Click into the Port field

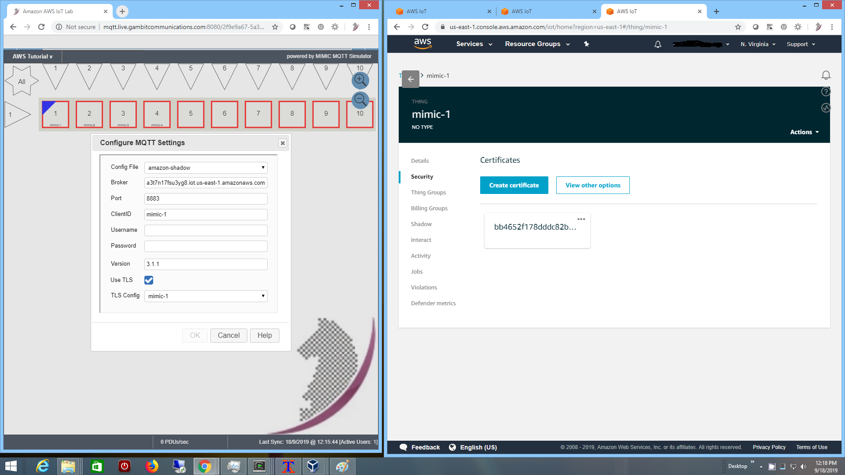click(206, 198)
